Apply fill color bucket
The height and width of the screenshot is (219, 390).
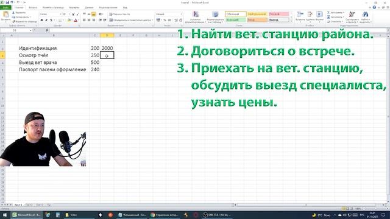[x=69, y=20]
